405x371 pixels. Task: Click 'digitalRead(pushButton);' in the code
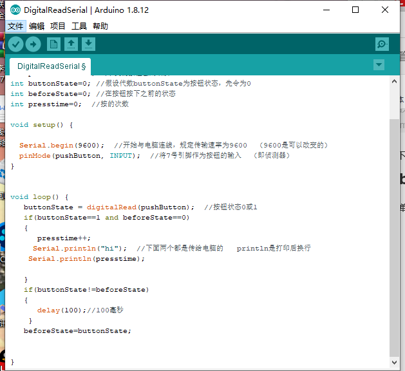point(140,207)
